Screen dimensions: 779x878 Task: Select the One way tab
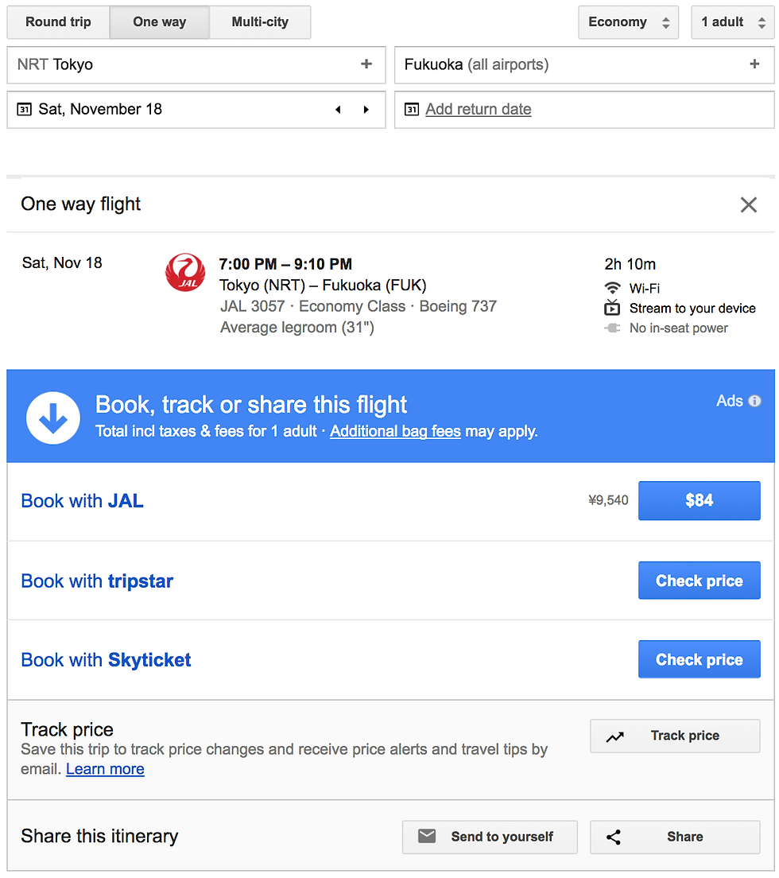(x=160, y=22)
